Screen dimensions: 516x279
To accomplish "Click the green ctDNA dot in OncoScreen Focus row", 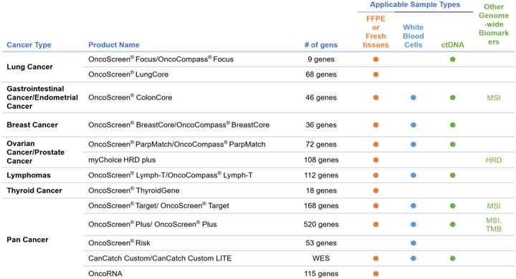I will point(453,59).
